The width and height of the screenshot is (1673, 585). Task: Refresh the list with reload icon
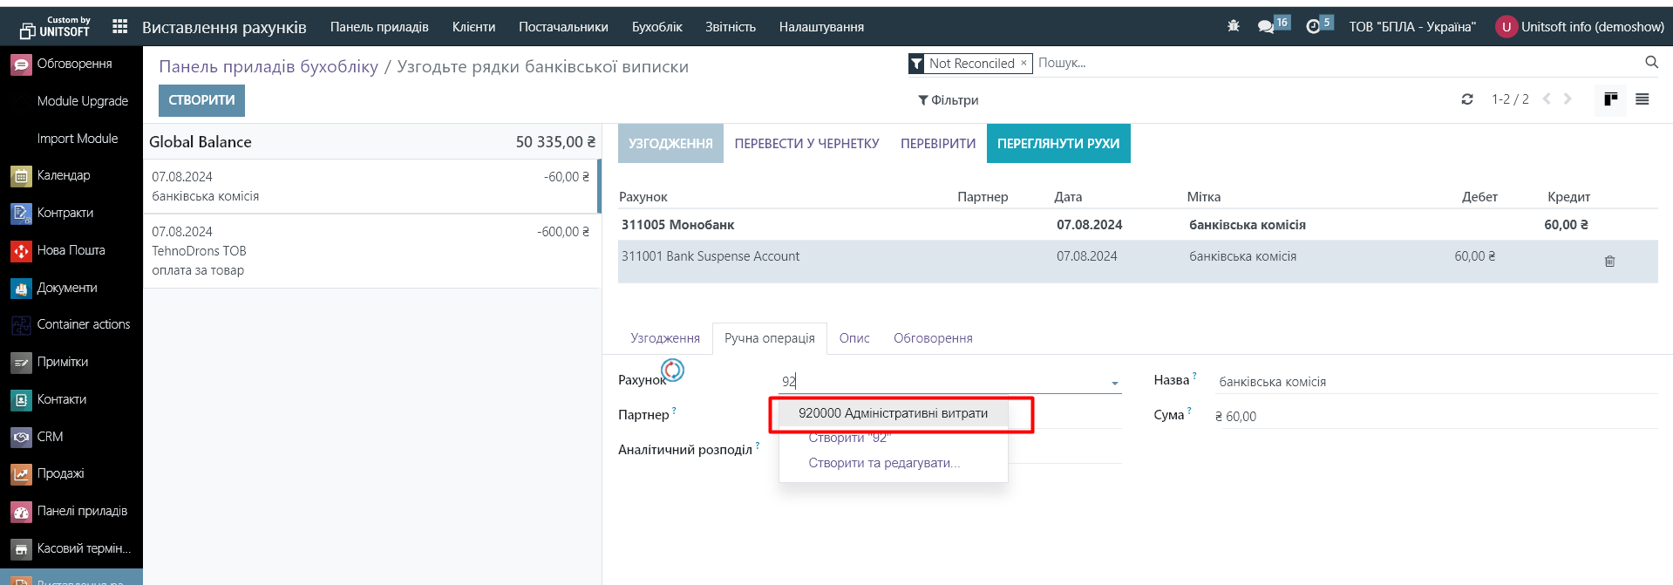(x=1467, y=99)
